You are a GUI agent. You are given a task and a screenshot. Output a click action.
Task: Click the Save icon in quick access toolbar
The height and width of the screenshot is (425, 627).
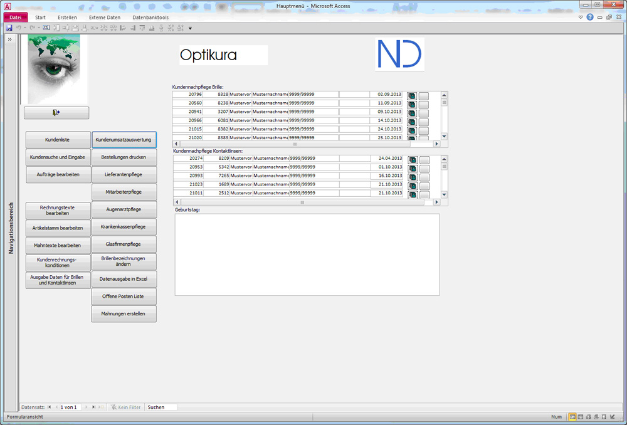coord(9,28)
